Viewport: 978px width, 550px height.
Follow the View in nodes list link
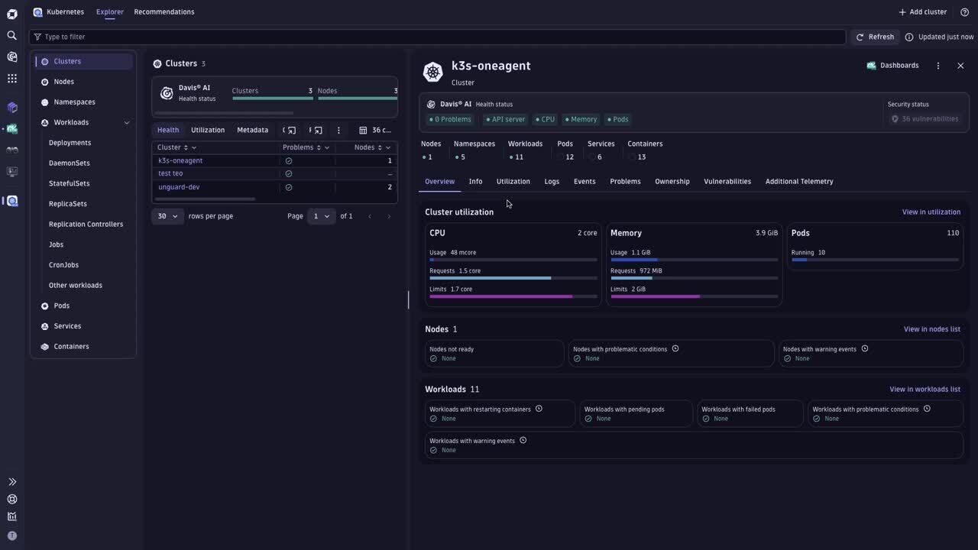coord(932,329)
